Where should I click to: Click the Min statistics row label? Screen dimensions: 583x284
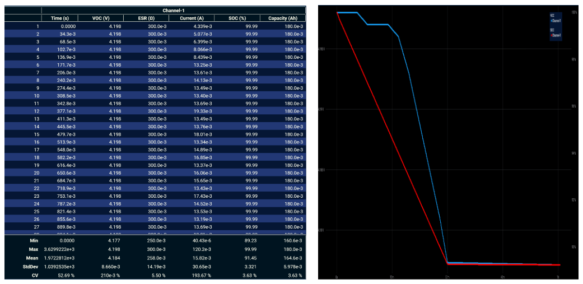coord(34,240)
